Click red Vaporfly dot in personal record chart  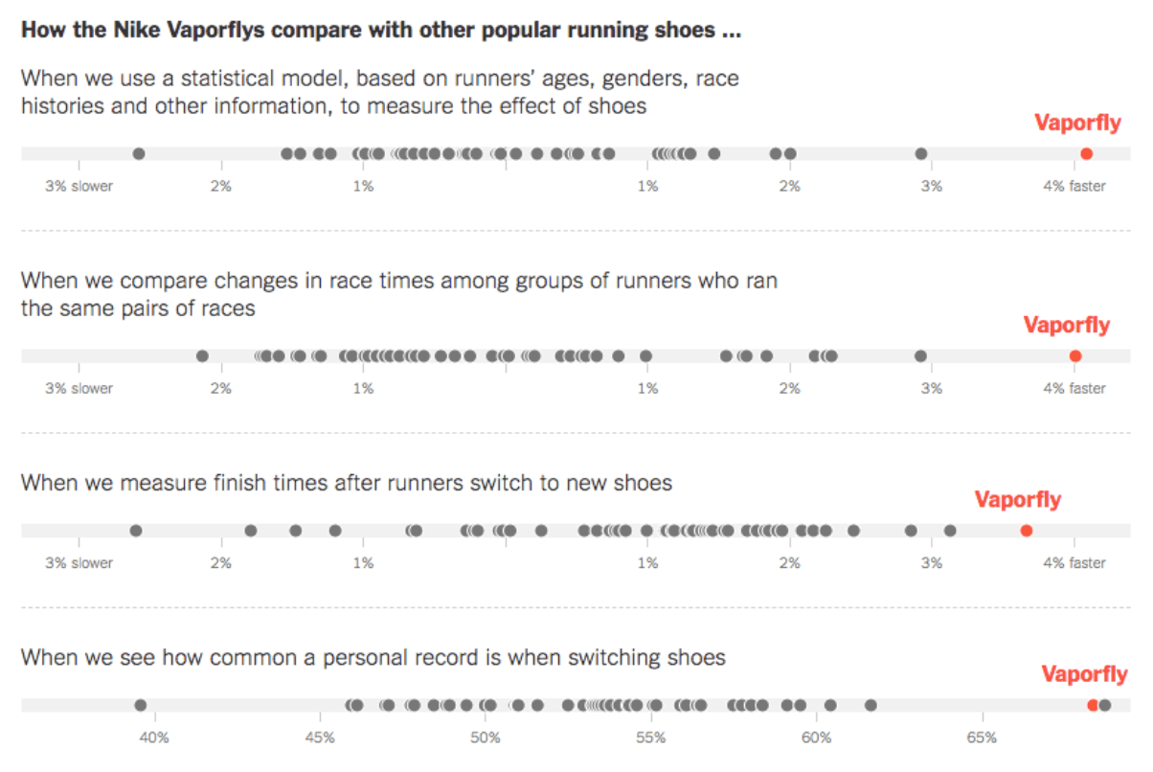1093,705
